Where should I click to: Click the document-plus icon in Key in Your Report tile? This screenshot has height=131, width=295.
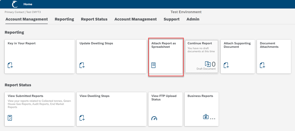[x=10, y=65]
